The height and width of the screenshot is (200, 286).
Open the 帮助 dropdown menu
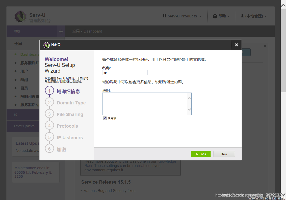tap(221, 16)
